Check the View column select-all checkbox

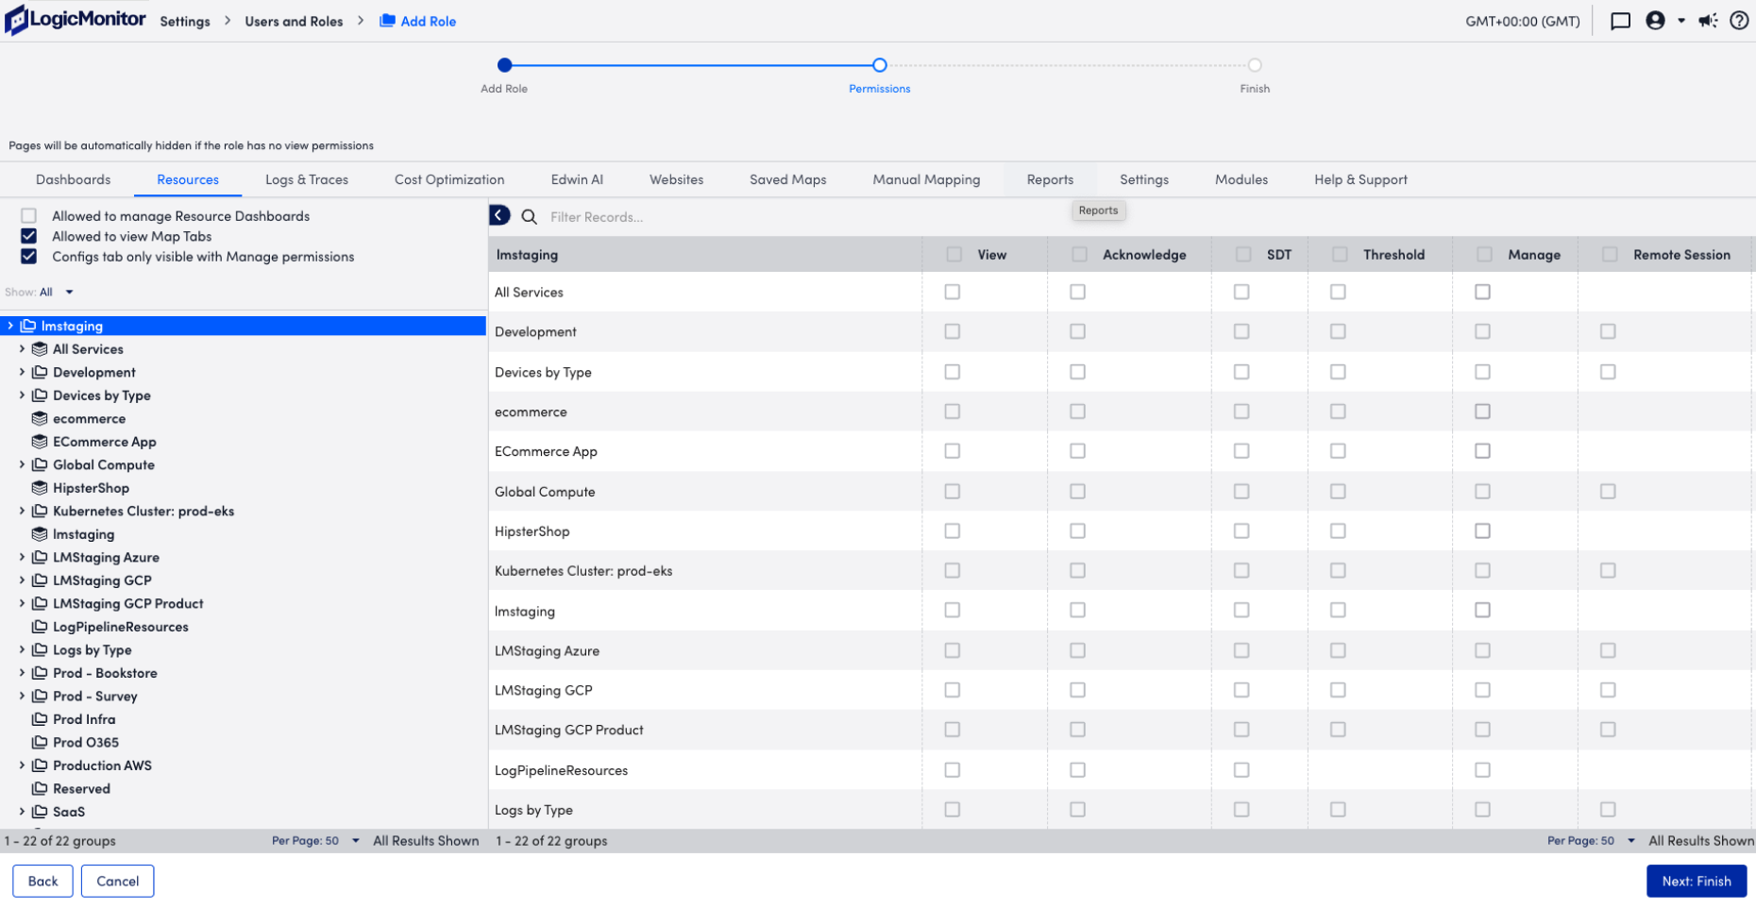(953, 254)
